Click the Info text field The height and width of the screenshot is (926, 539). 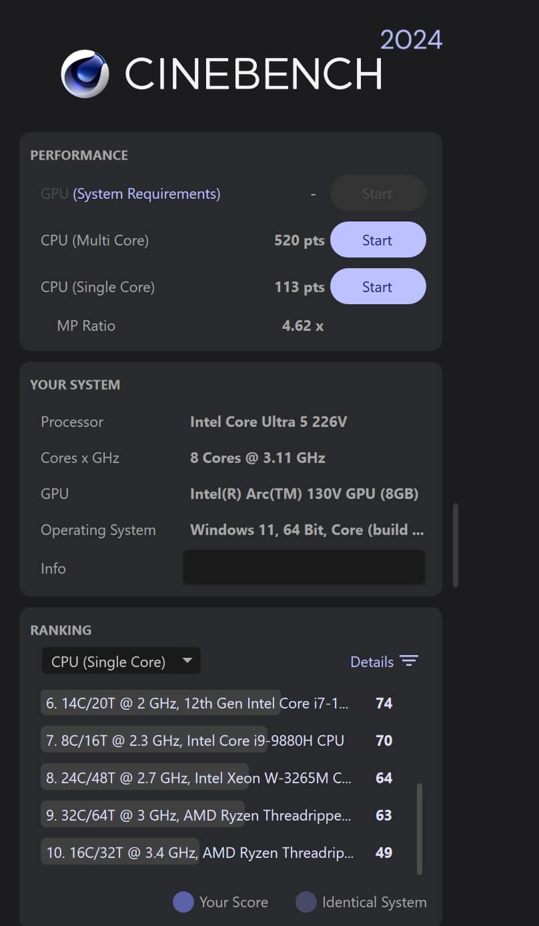(304, 568)
